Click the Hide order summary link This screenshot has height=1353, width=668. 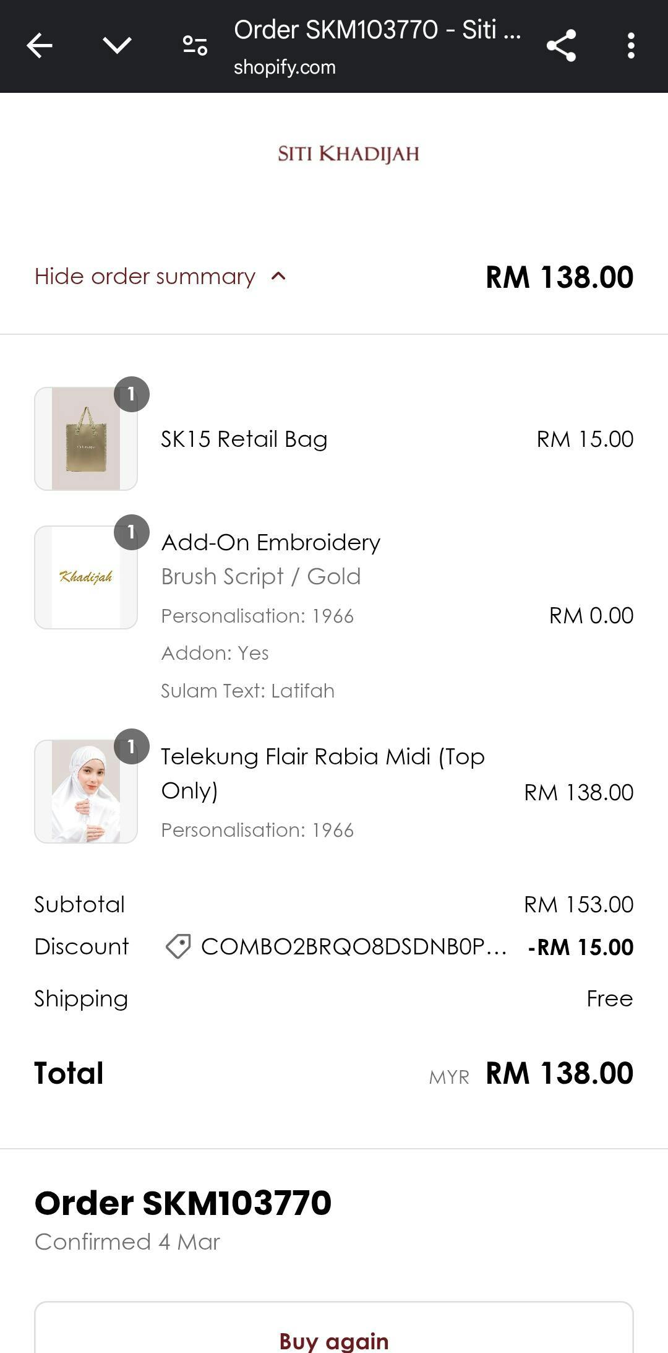pos(145,276)
